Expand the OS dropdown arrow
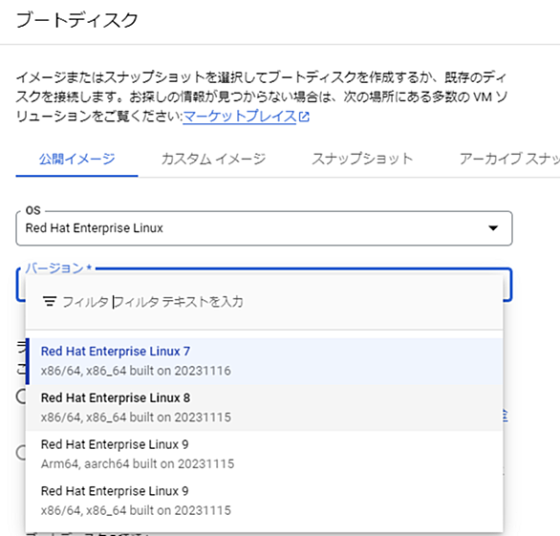Viewport: 560px width, 536px height. pyautogui.click(x=493, y=228)
